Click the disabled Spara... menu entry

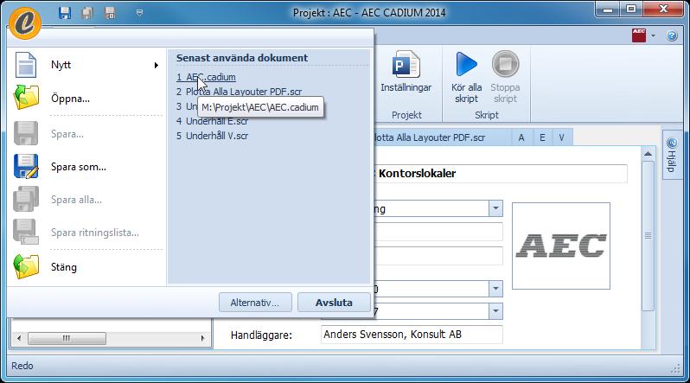pyautogui.click(x=86, y=133)
